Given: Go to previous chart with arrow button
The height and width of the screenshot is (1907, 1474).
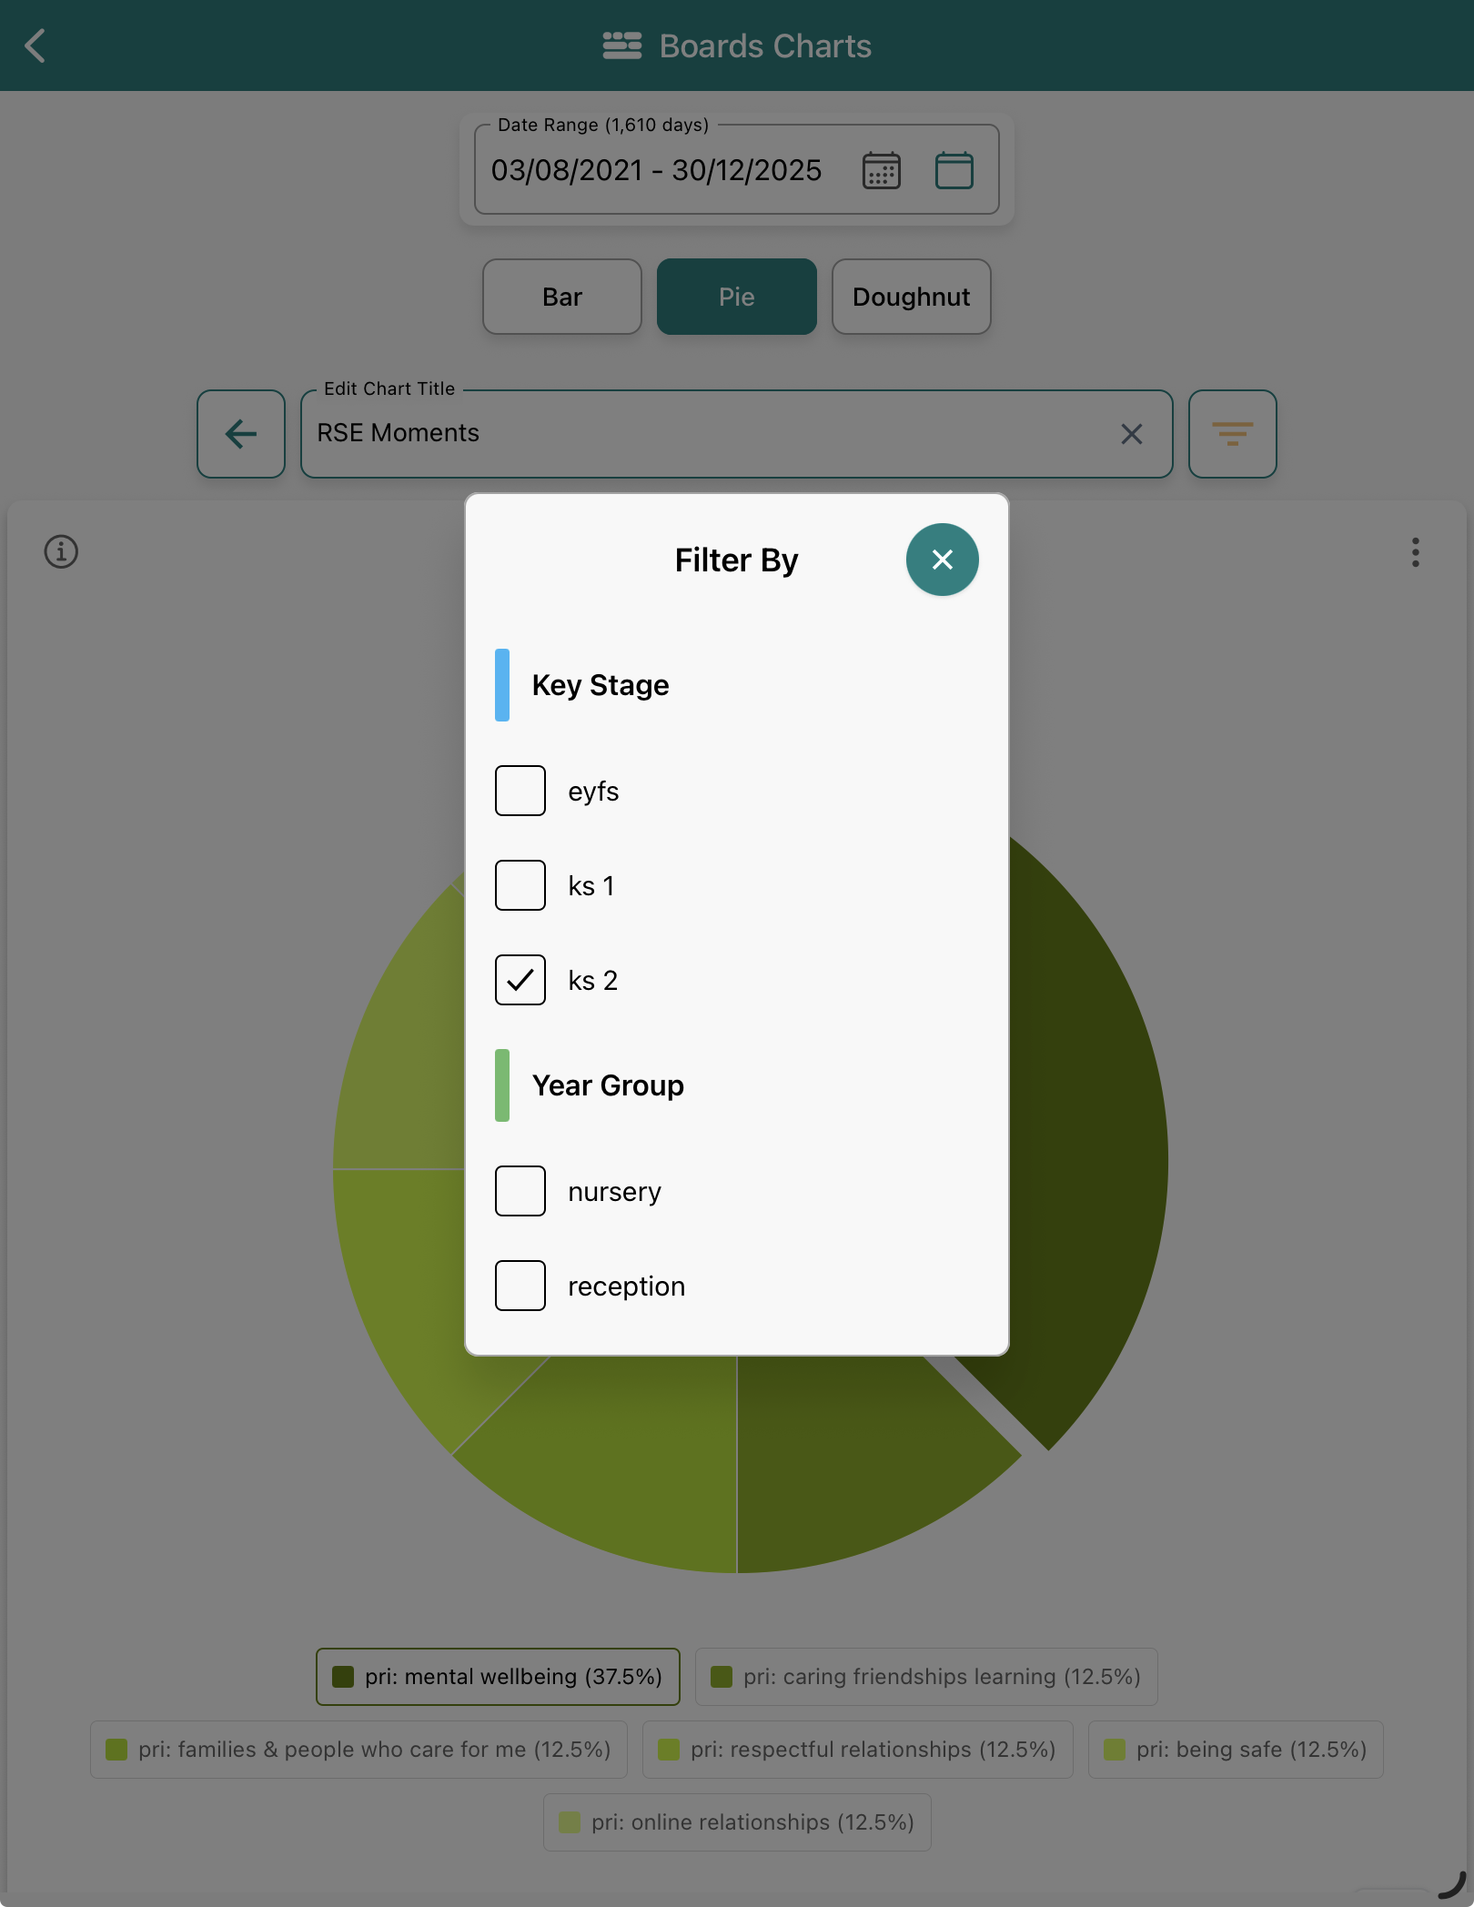Looking at the screenshot, I should click(240, 434).
